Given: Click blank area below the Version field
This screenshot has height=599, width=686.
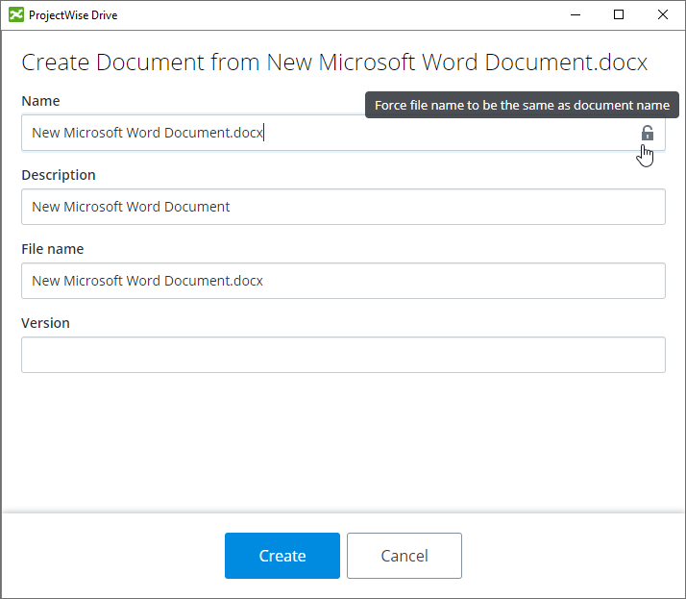Looking at the screenshot, I should click(x=343, y=442).
